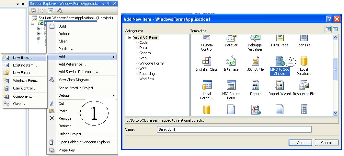Open Solution Explorer window position dropdown arrow
The width and height of the screenshot is (344, 156).
(x=103, y=4)
